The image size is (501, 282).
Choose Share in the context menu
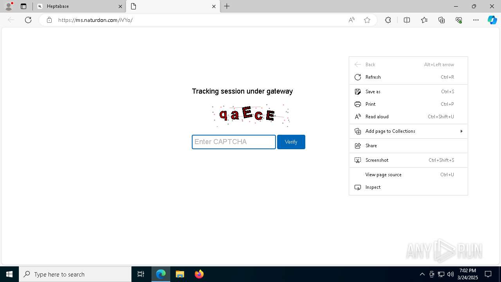[408, 146]
